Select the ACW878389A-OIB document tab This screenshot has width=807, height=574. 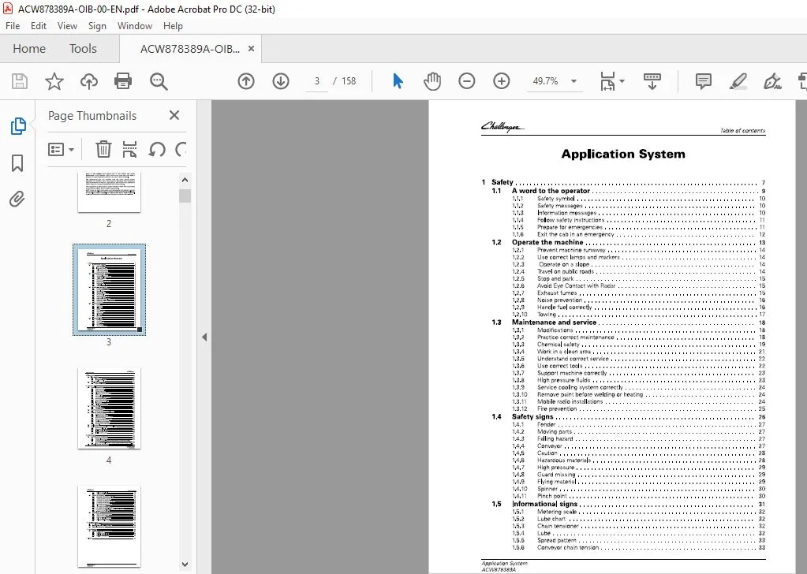(x=190, y=48)
